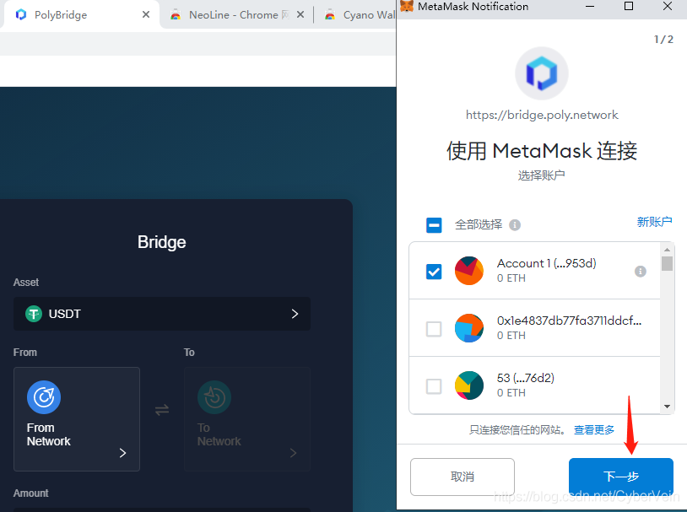Viewport: 687px width, 512px height.
Task: Maximize the MetaMask Notification window
Action: coord(628,6)
